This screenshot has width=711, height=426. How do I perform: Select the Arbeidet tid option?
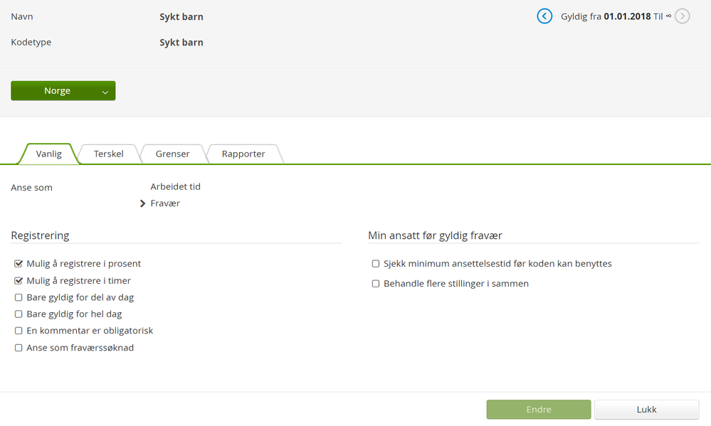175,186
